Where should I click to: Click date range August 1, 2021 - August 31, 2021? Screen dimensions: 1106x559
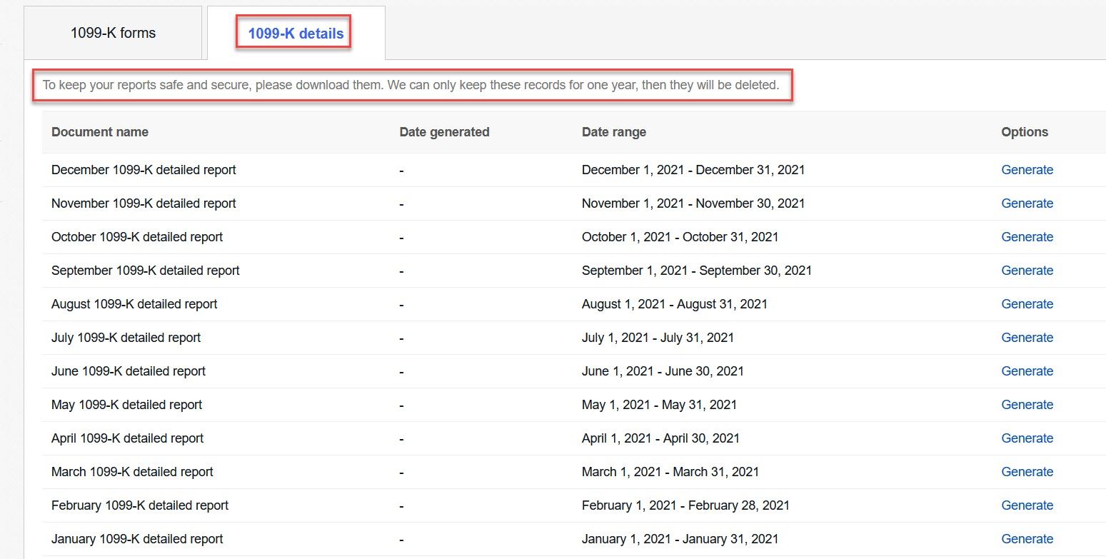pyautogui.click(x=675, y=304)
